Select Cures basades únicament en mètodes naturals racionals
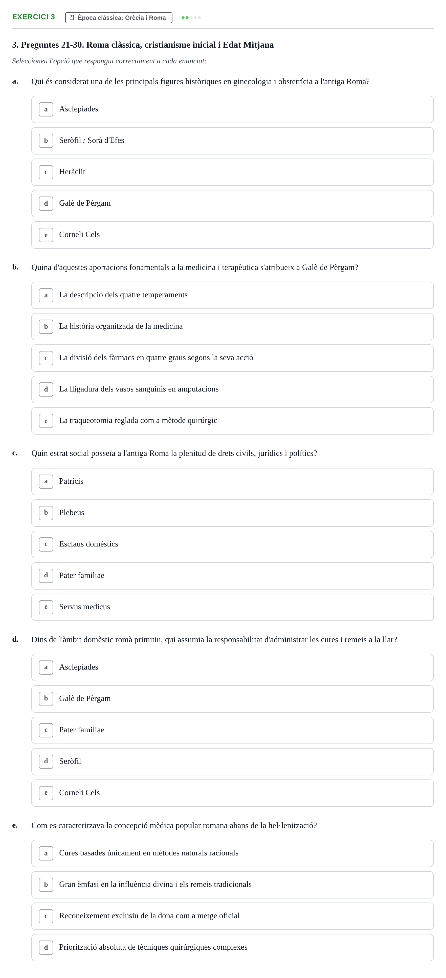The height and width of the screenshot is (978, 446). tap(232, 853)
